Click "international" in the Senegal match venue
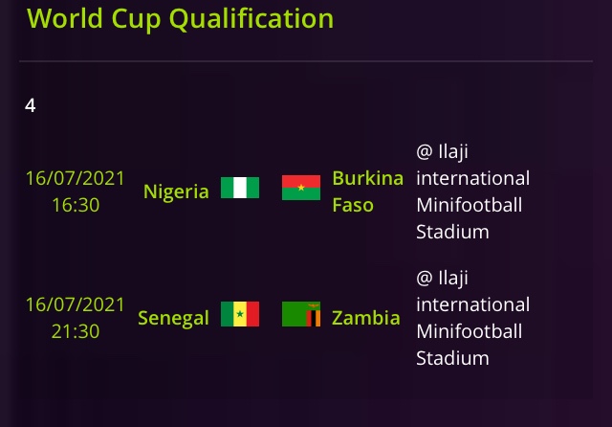The height and width of the screenshot is (427, 612). (x=472, y=304)
